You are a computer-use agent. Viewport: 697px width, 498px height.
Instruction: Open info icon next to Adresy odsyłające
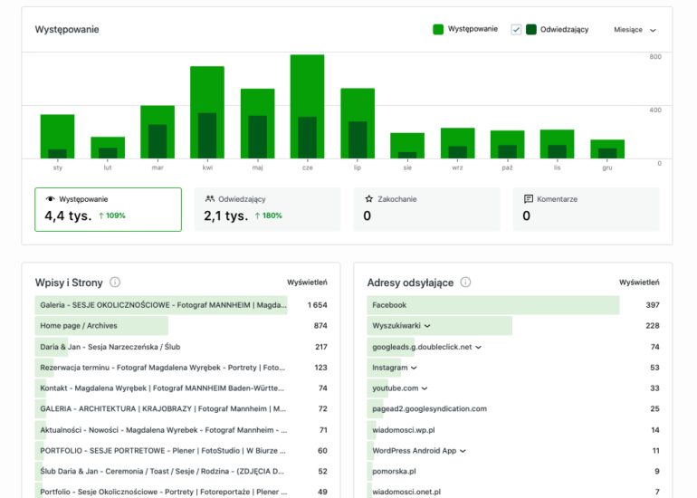[x=465, y=283]
